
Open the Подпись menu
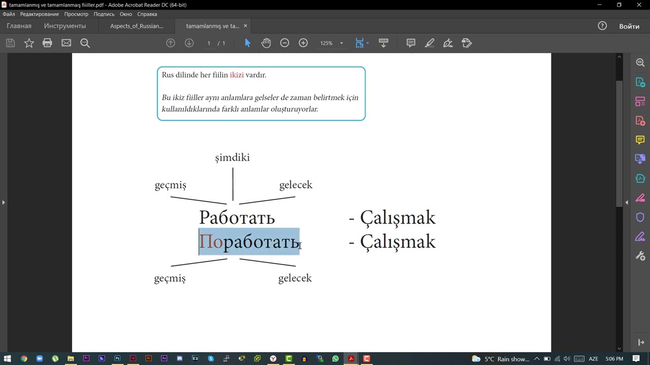pos(104,14)
